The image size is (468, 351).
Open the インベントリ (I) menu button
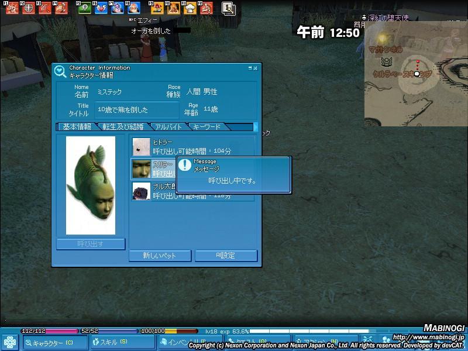tap(191, 343)
